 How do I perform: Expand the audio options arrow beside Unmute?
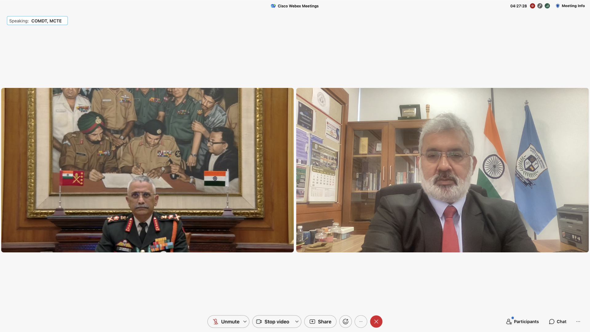point(245,322)
